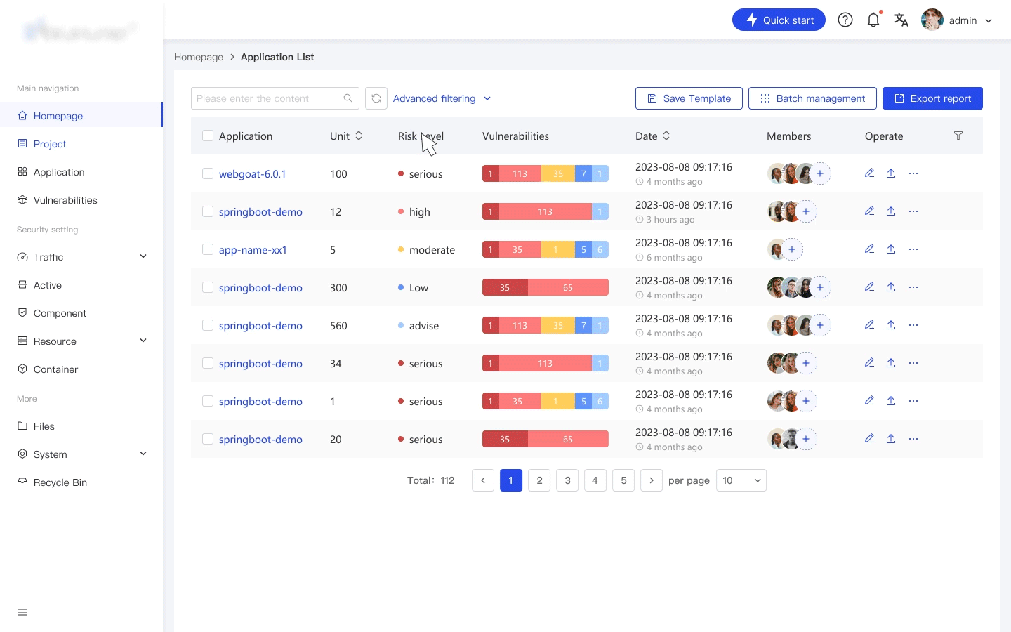Open more options for webgoat-6.0.1 row
This screenshot has height=632, width=1011.
click(913, 173)
